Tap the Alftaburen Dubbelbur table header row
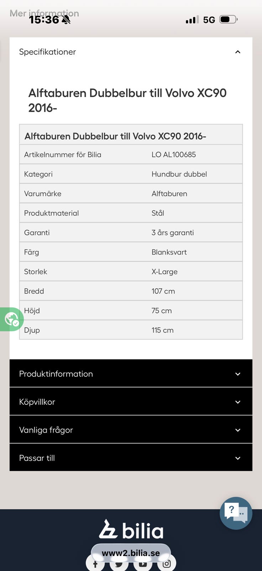 (131, 136)
